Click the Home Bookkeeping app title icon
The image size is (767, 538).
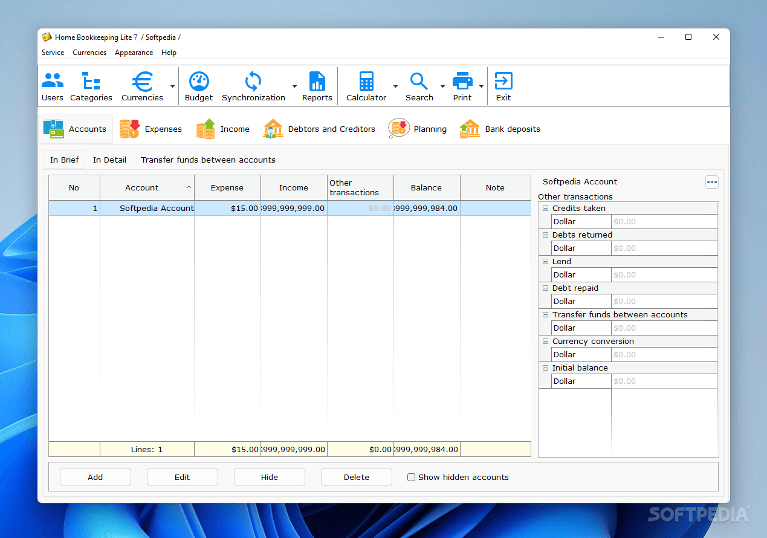tap(47, 37)
